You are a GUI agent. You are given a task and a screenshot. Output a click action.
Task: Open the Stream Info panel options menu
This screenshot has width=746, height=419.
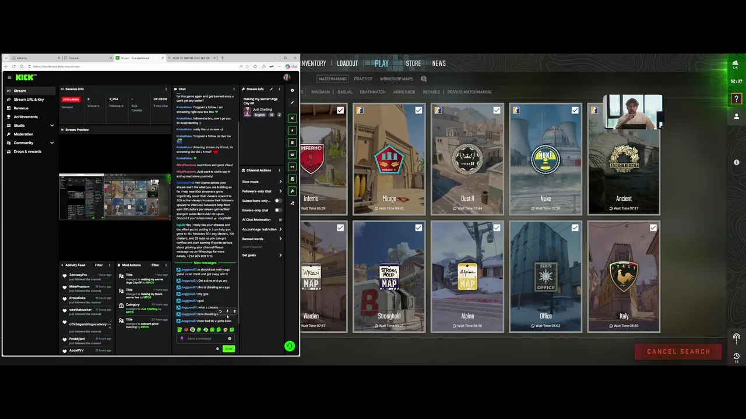click(x=279, y=89)
